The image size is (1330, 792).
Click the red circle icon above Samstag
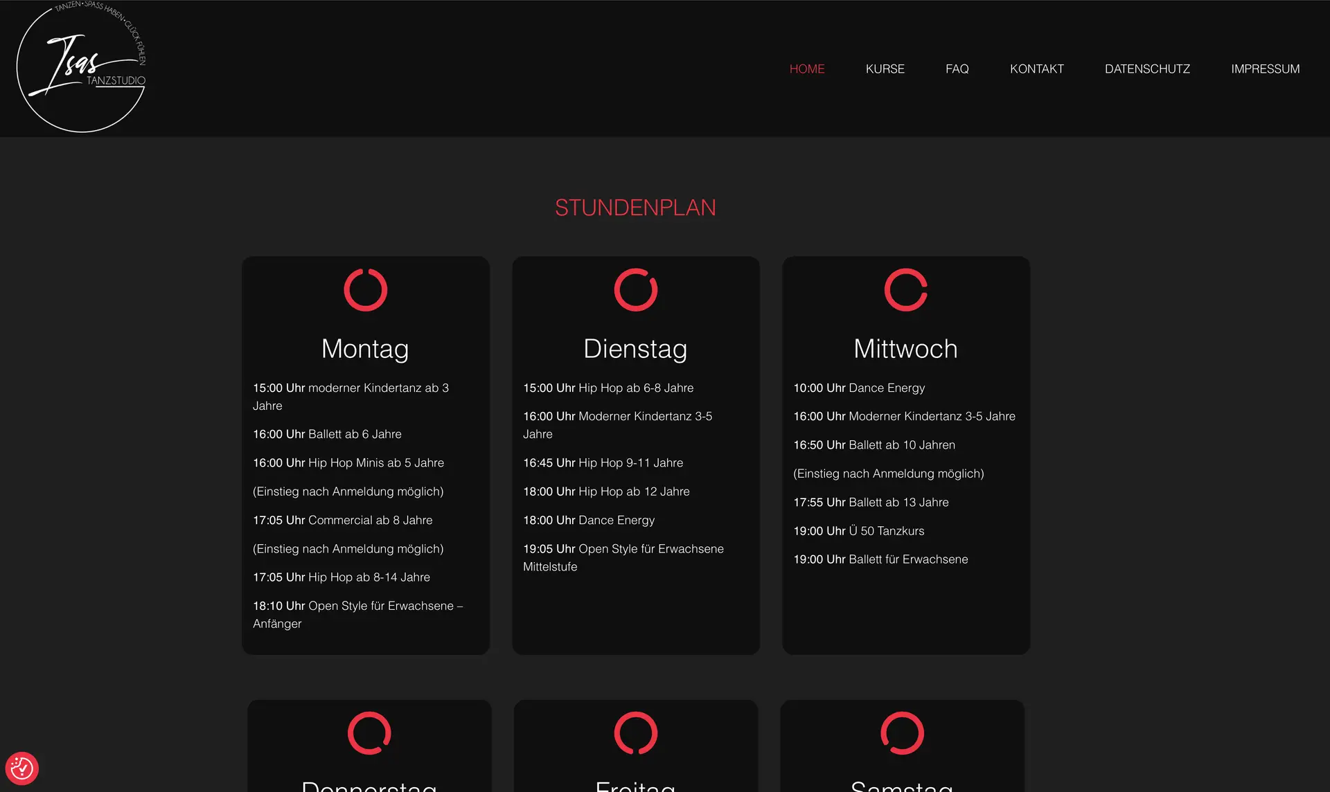coord(902,733)
